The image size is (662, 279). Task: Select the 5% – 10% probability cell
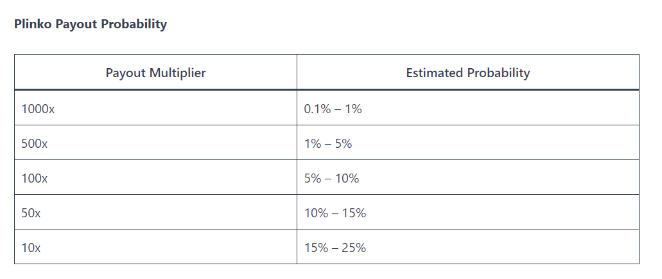tap(468, 177)
